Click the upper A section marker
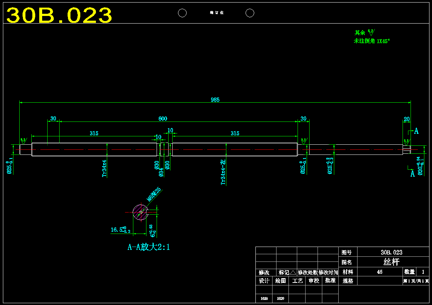Viewport: 432px width, 305px height. (x=416, y=131)
